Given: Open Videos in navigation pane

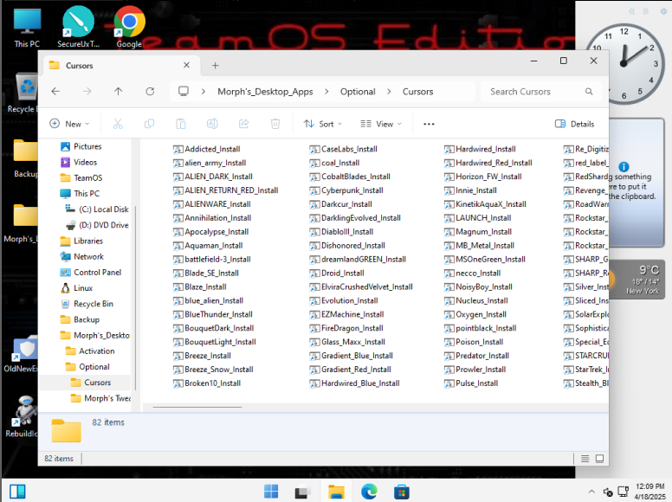Looking at the screenshot, I should tap(79, 163).
